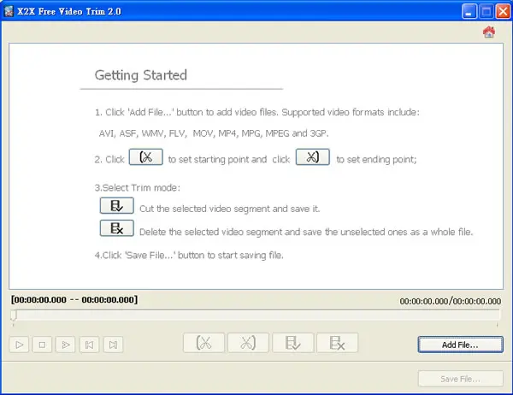Set starting point in bottom toolbar
Viewport: 513px width, 395px height.
203,343
